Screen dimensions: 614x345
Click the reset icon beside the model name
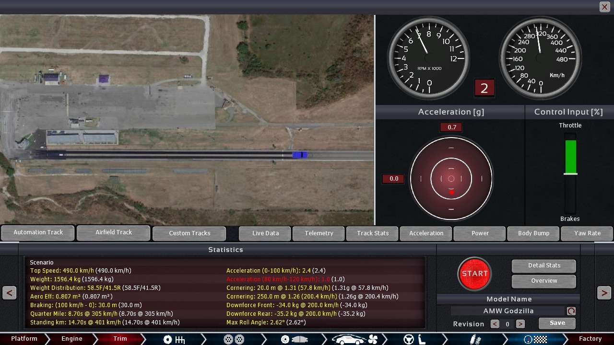571,311
